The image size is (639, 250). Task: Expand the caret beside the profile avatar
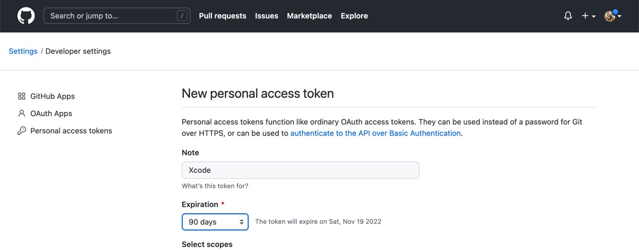pos(620,16)
